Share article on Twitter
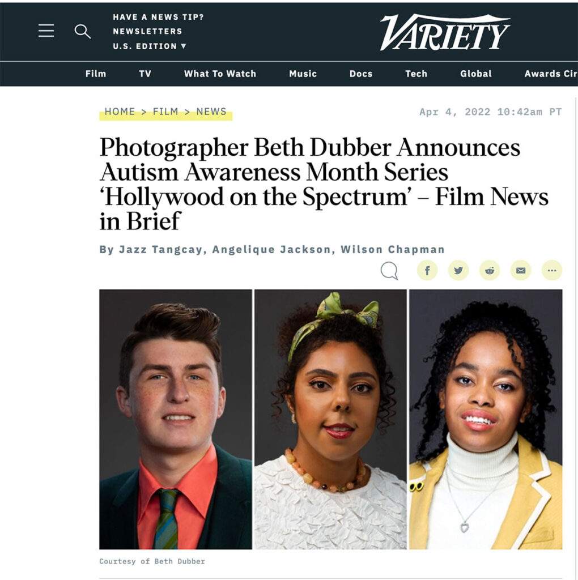The height and width of the screenshot is (580, 578). [458, 270]
